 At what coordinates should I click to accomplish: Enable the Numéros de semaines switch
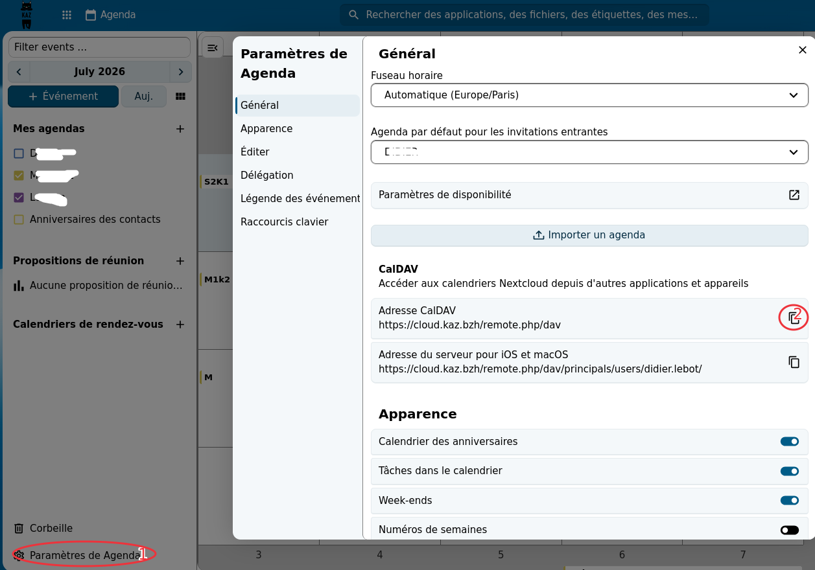coord(789,530)
